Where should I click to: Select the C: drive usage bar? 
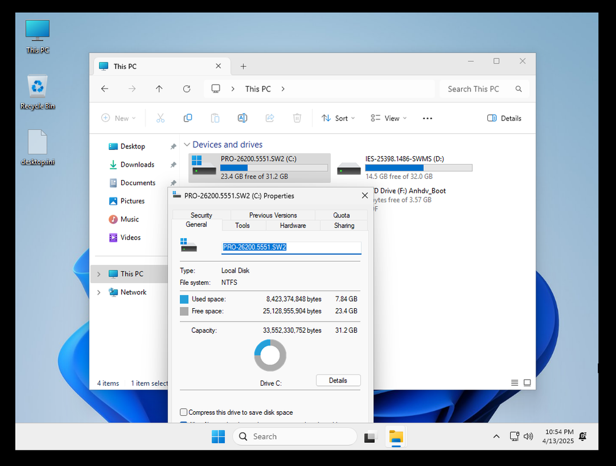tap(274, 168)
